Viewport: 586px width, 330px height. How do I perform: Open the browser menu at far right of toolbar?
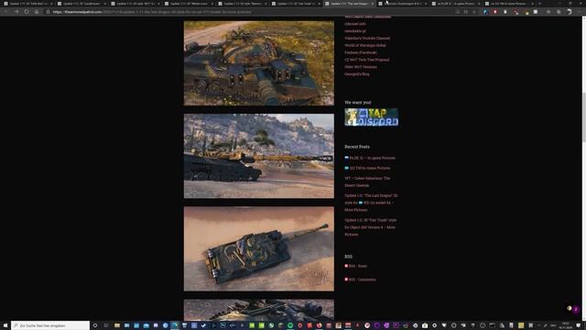(580, 12)
